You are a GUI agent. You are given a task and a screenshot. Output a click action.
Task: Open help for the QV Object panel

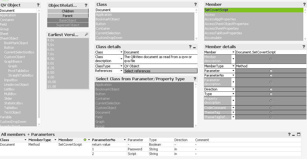38,5
